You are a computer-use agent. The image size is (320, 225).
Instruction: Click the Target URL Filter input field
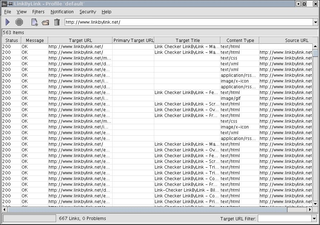tap(285, 219)
